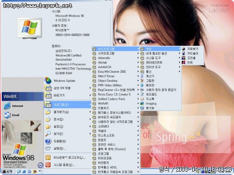Open the 프로그램(P) programs menu
This screenshot has height=175, width=234.
(67, 105)
